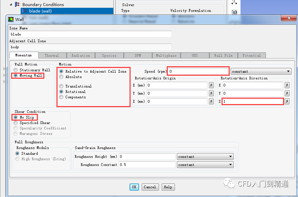Select Specified Shear condition
Viewport: 298px width, 197px height.
tap(16, 123)
